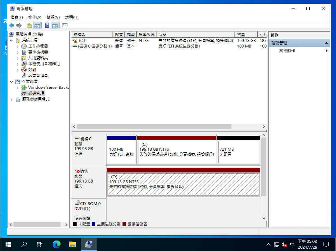Click the Back arrow toolbar icon

click(x=12, y=26)
